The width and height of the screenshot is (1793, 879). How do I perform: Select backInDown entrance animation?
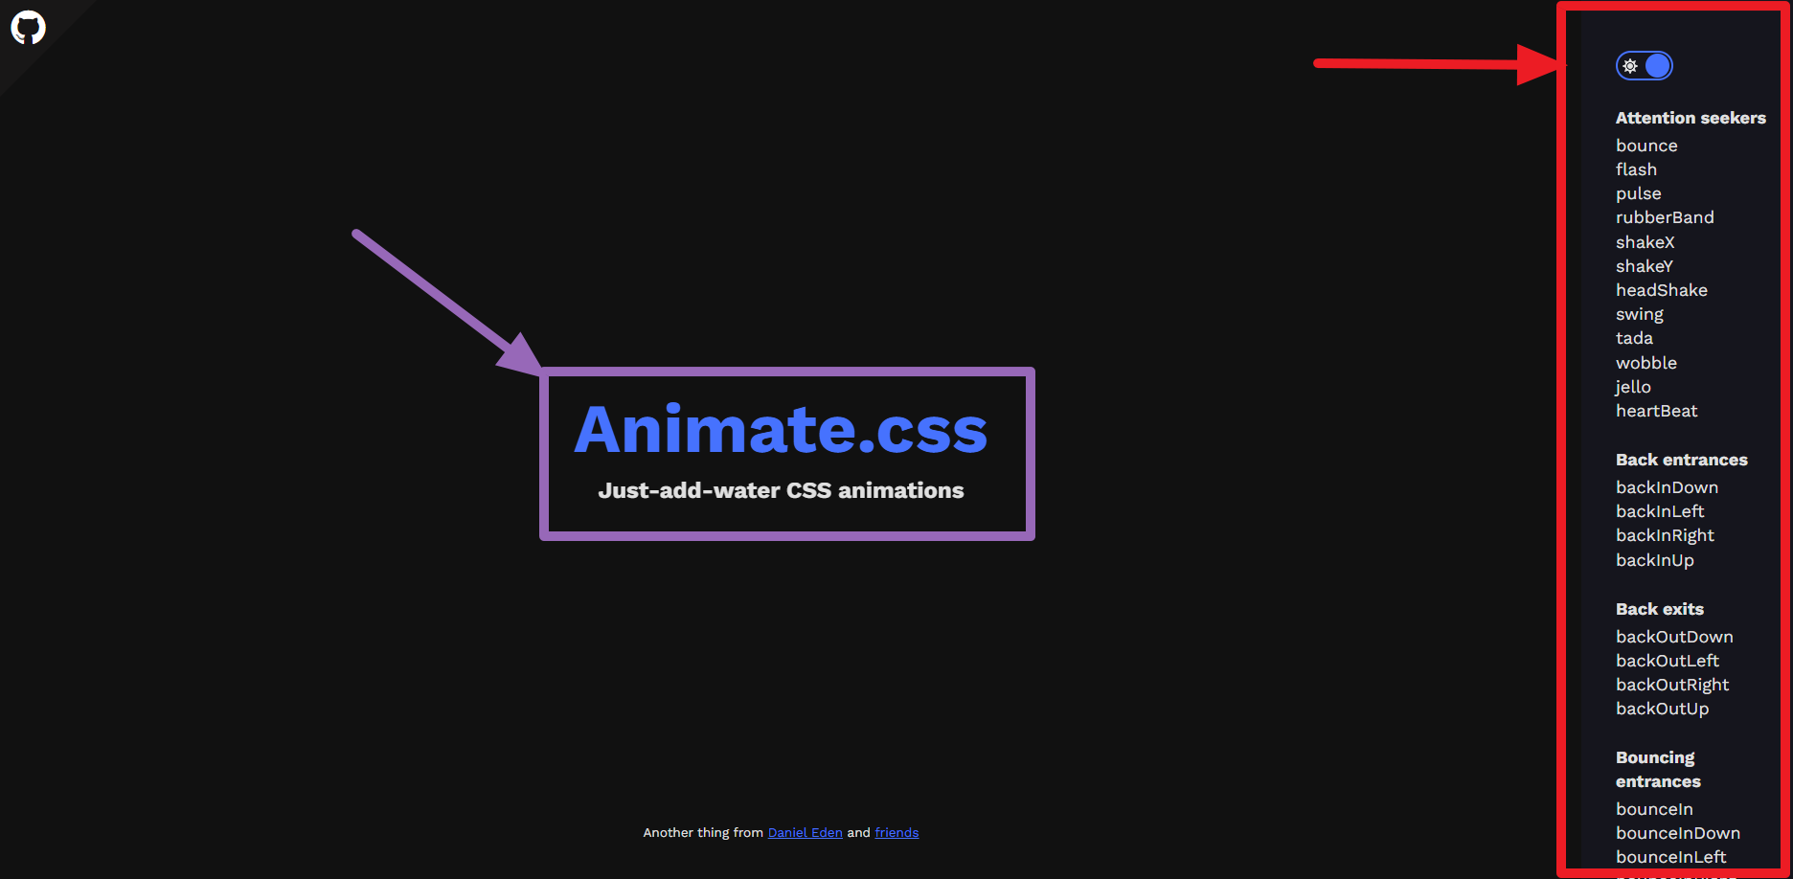pos(1667,487)
